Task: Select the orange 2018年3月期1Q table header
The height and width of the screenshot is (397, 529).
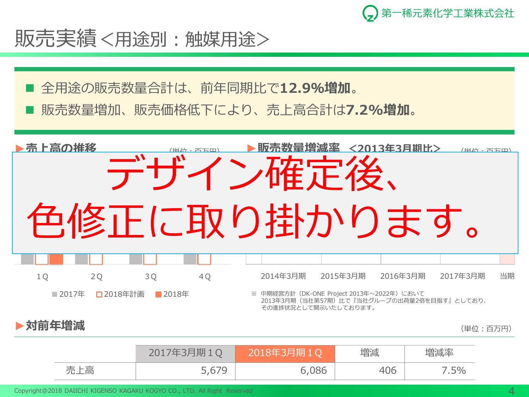Action: coord(285,353)
